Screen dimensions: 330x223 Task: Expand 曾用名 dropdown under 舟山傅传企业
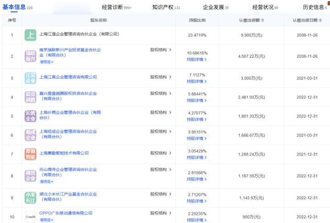coord(46,181)
